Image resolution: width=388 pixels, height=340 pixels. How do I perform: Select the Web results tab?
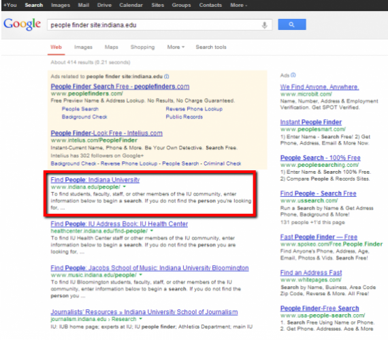(x=56, y=47)
